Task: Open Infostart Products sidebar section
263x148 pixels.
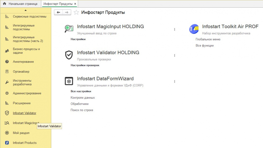Action: (25, 143)
